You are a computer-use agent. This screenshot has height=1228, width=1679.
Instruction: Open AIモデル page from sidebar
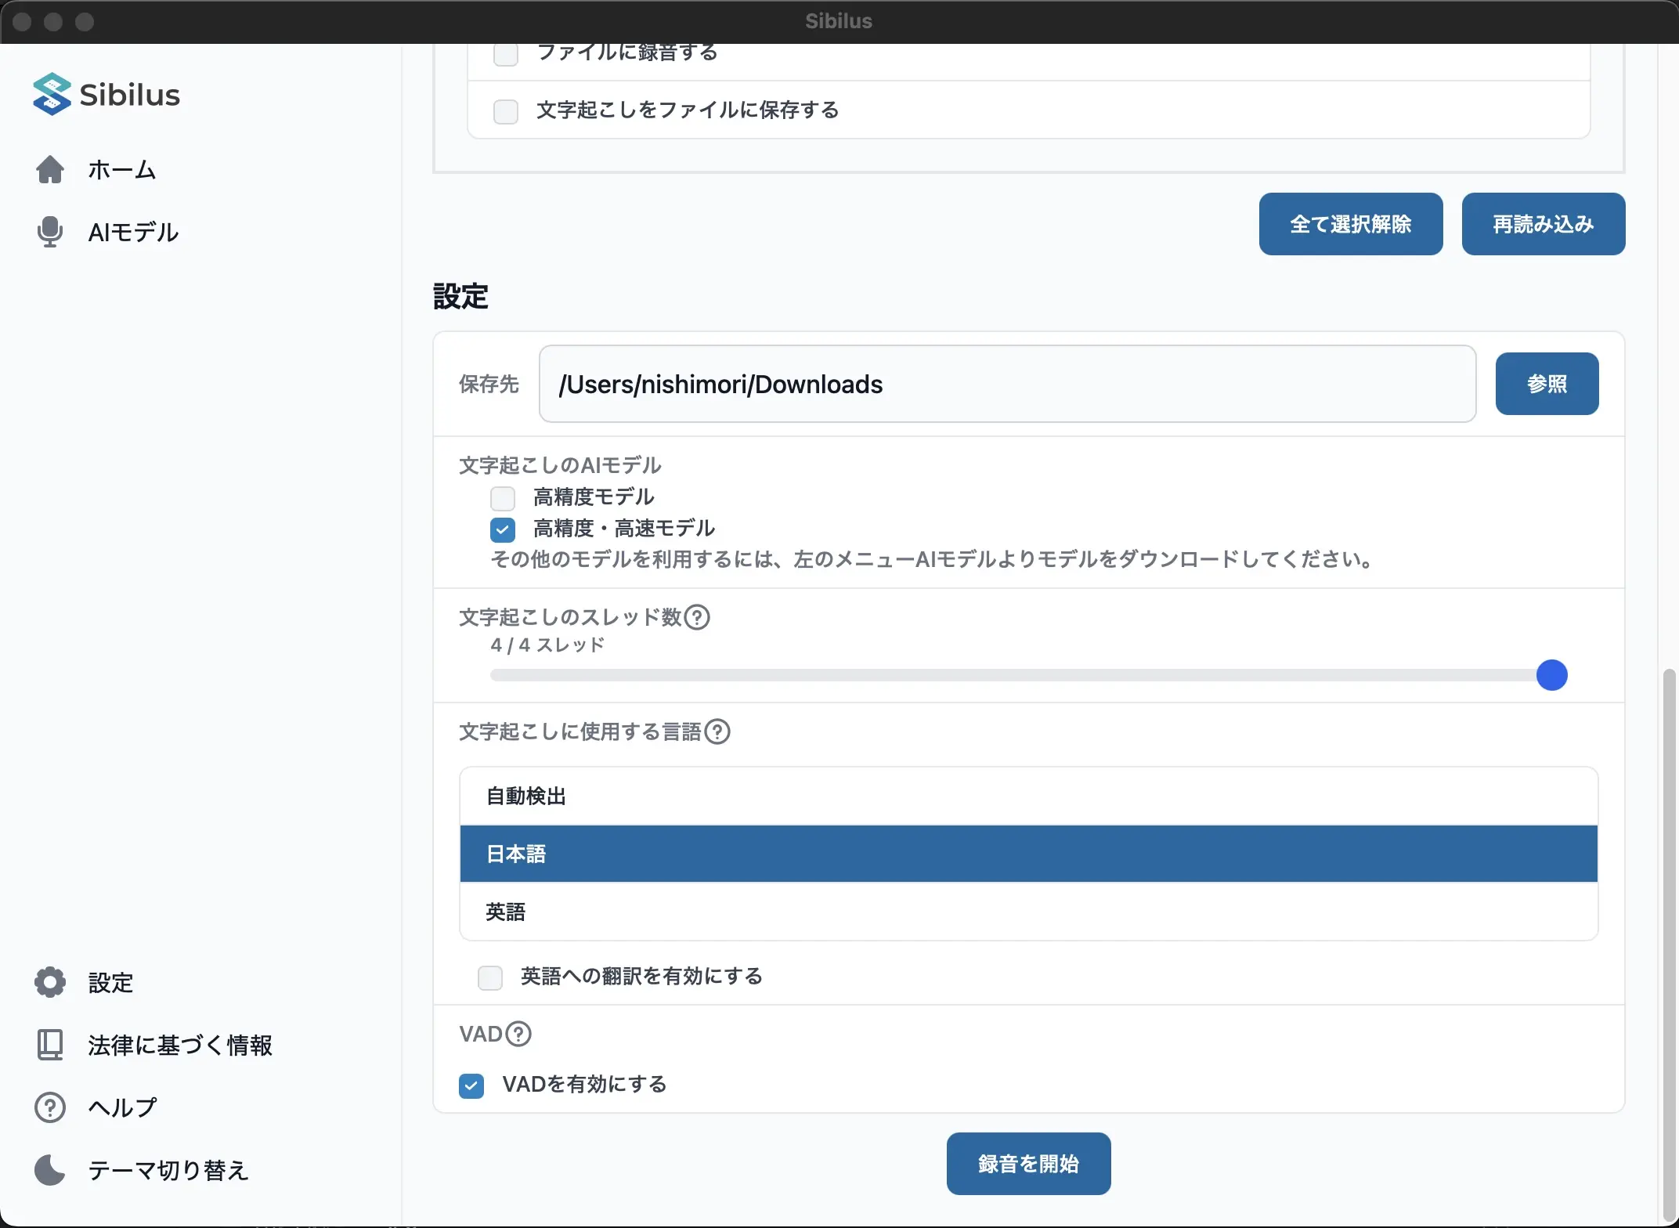133,232
